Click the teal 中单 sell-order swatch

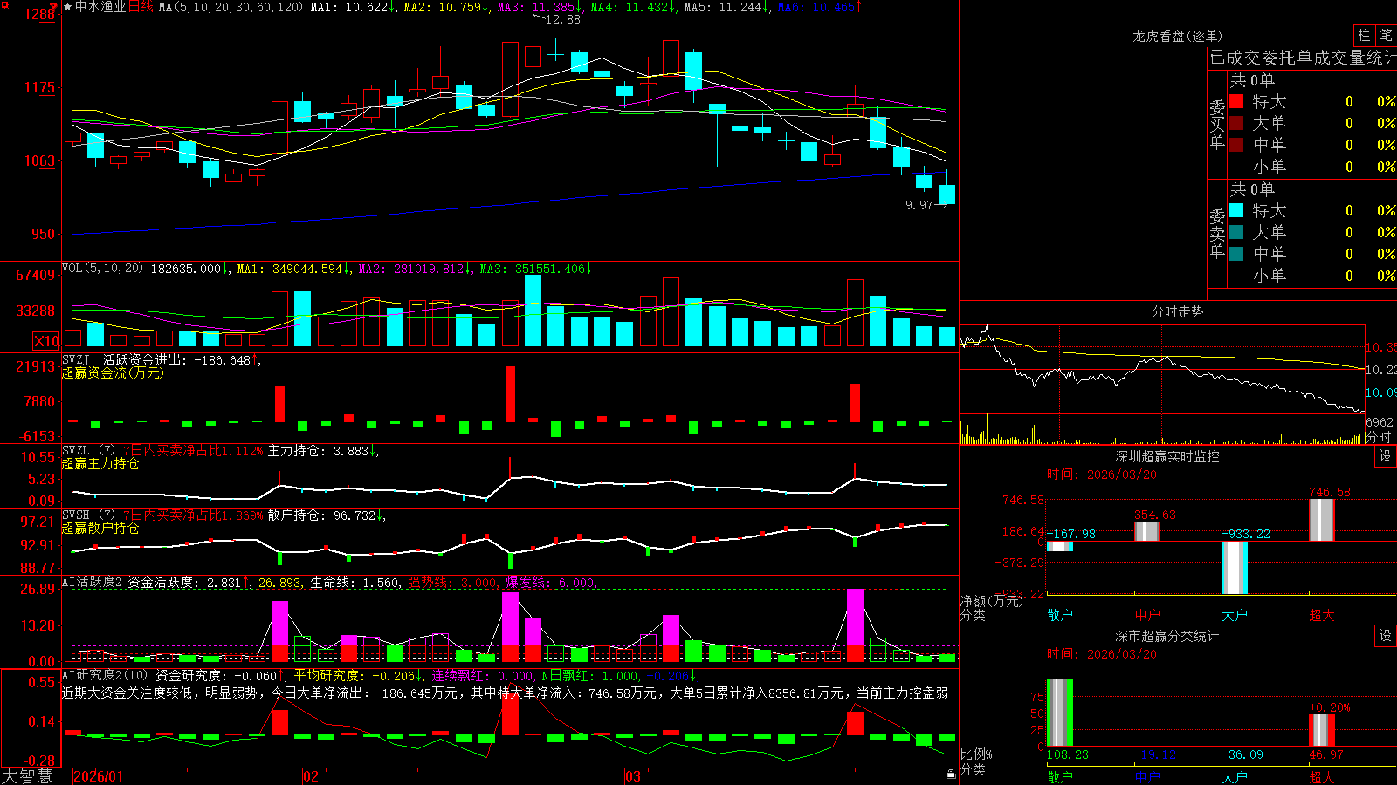click(x=1236, y=254)
